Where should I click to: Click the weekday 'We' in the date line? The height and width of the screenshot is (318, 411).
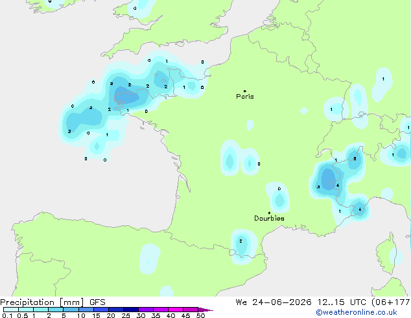pos(241,302)
